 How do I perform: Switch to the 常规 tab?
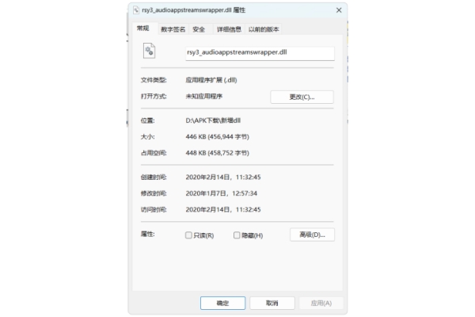tap(142, 29)
